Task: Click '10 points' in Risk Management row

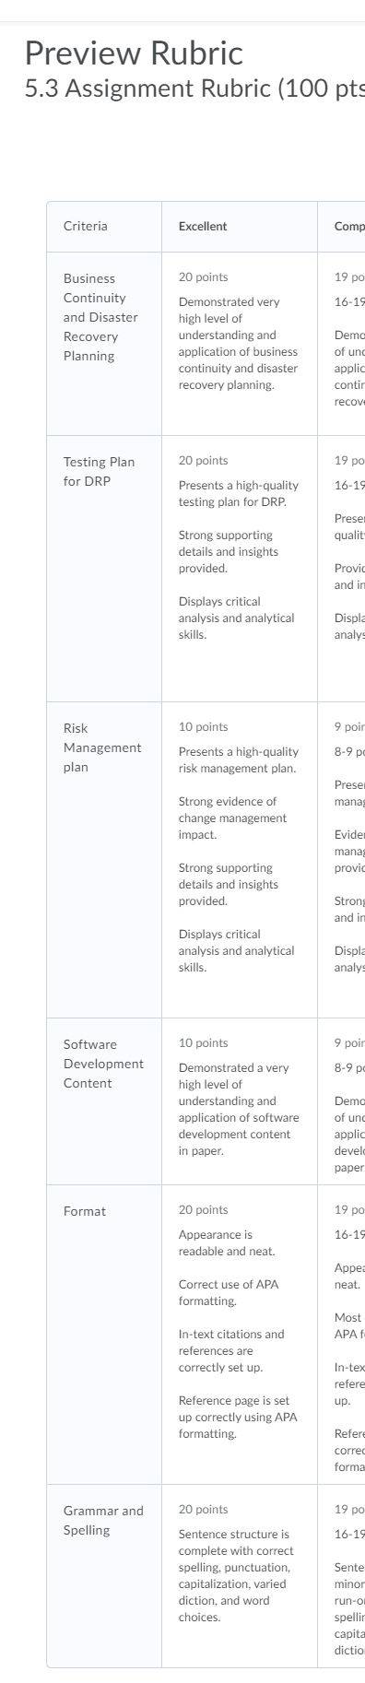Action: tap(203, 727)
